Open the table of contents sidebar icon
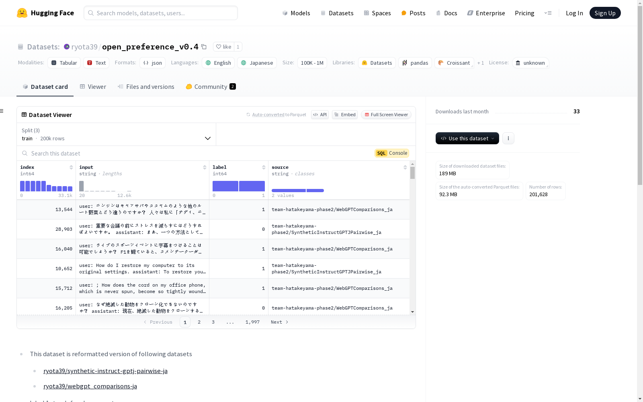Image resolution: width=643 pixels, height=402 pixels. click(x=2, y=111)
